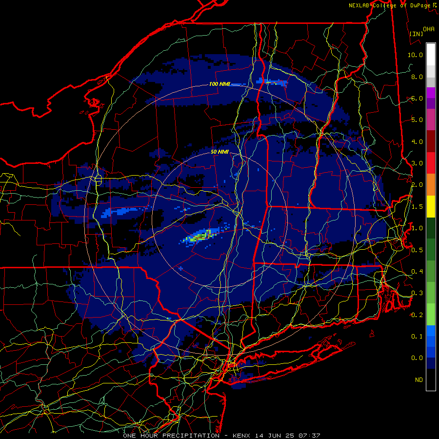
Task: Click the ND legend label
Action: pos(419,380)
